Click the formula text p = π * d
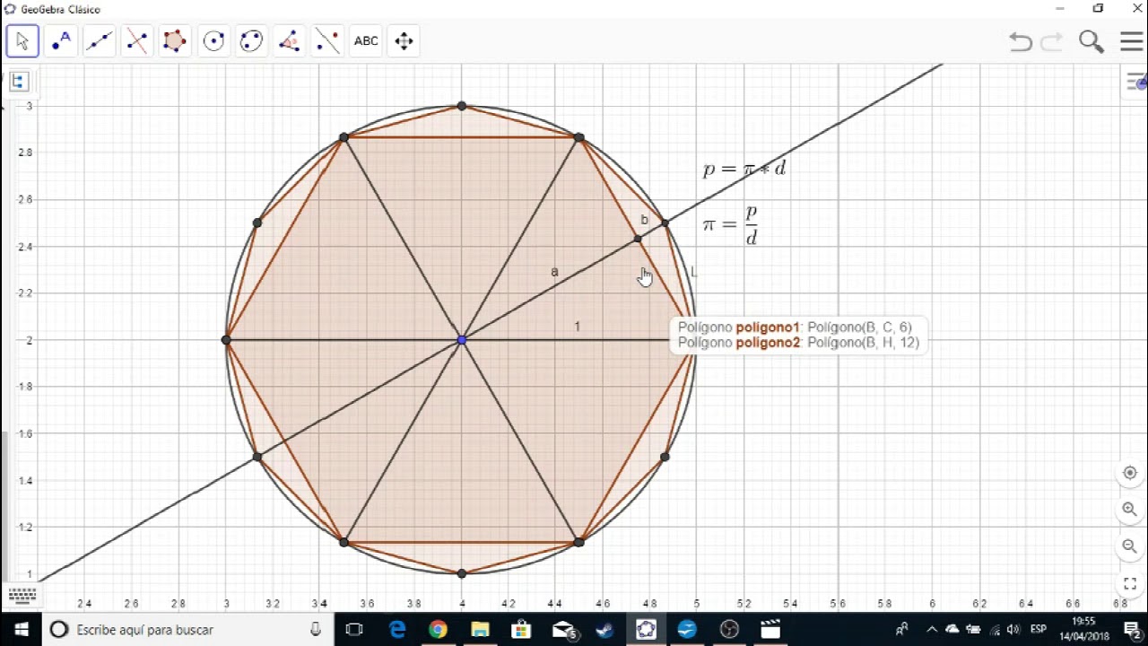This screenshot has height=646, width=1148. (x=744, y=169)
